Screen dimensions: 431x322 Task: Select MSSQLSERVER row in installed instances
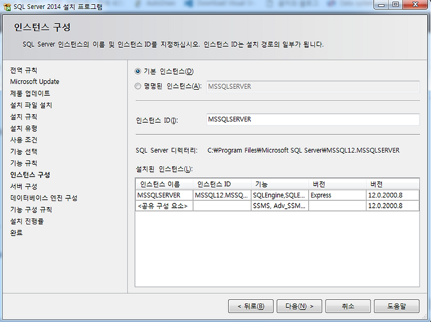(277, 195)
